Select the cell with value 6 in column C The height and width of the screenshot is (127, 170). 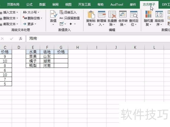(6, 70)
